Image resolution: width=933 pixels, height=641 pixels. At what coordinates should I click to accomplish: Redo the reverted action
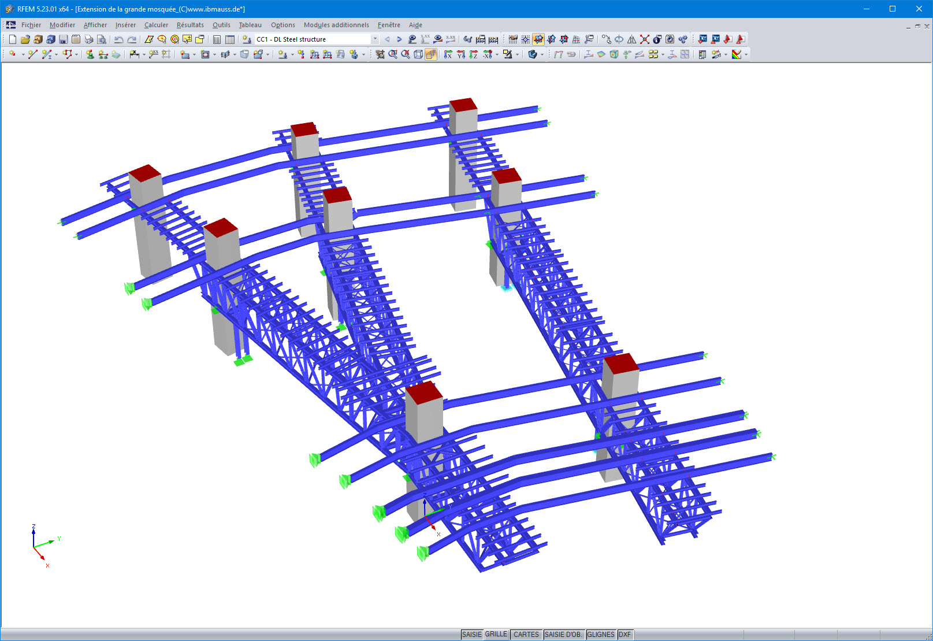tap(132, 39)
